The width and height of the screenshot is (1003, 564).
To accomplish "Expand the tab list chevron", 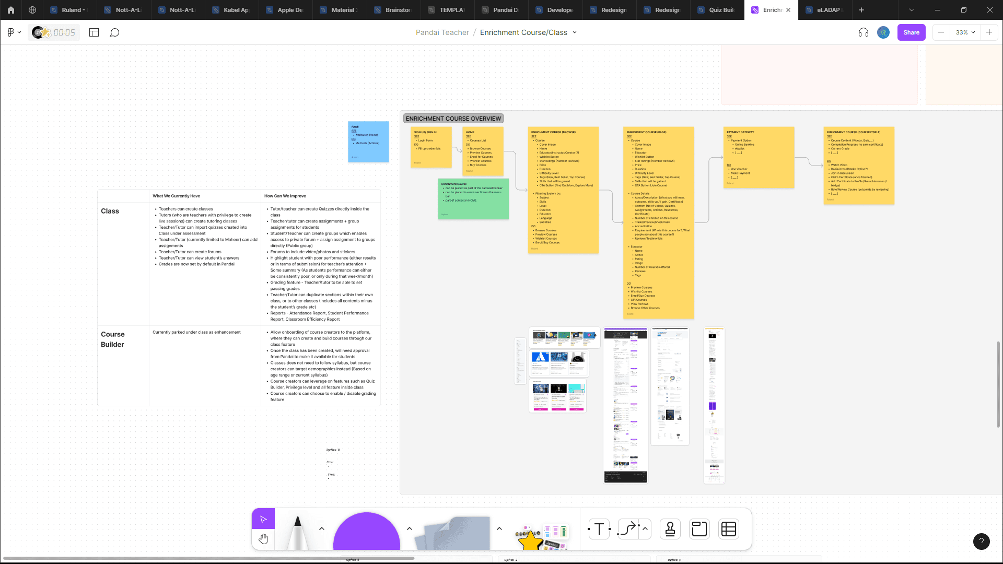I will tap(912, 10).
